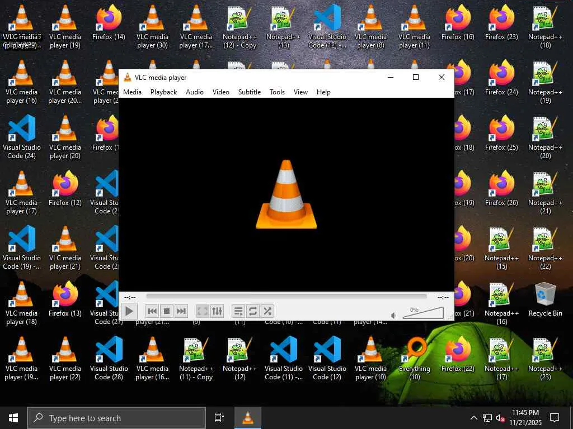Select Notepad++ (11) - Copy icon

(x=196, y=359)
